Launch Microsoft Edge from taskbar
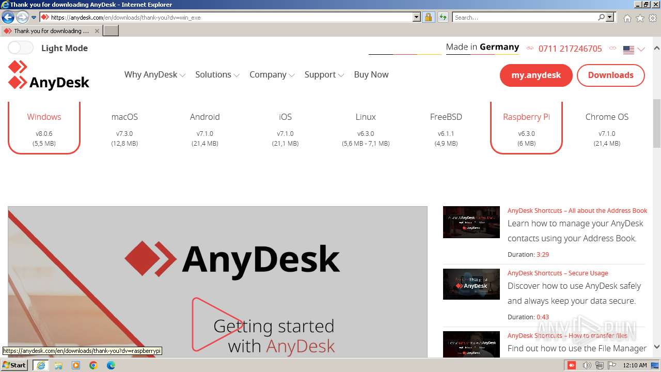This screenshot has width=661, height=372. coord(111,365)
